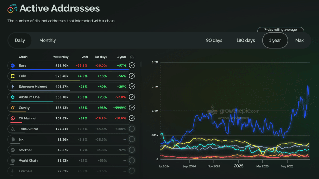Uncheck Celo chain from the chart

point(132,76)
